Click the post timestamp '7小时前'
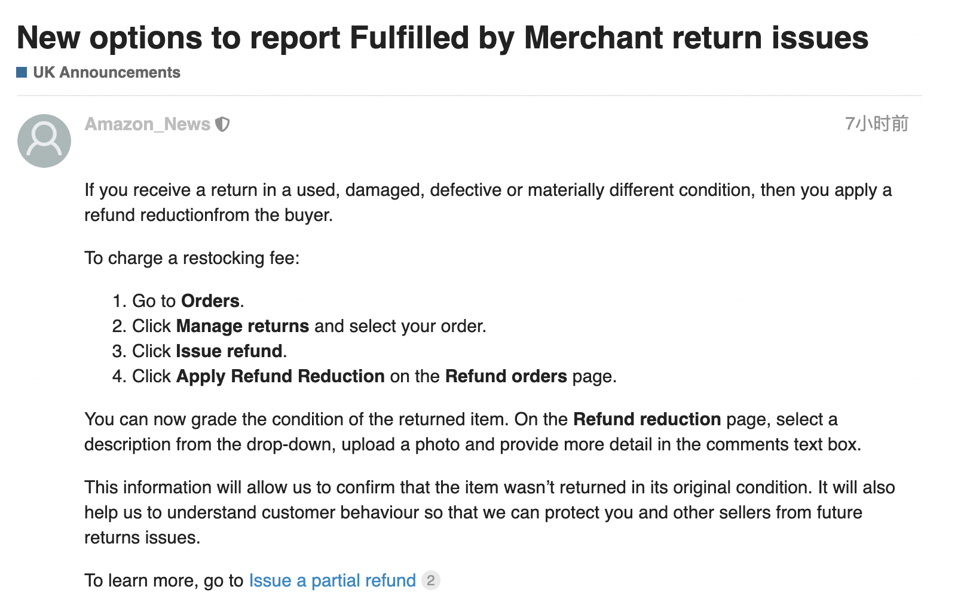Image resolution: width=973 pixels, height=608 pixels. point(876,124)
